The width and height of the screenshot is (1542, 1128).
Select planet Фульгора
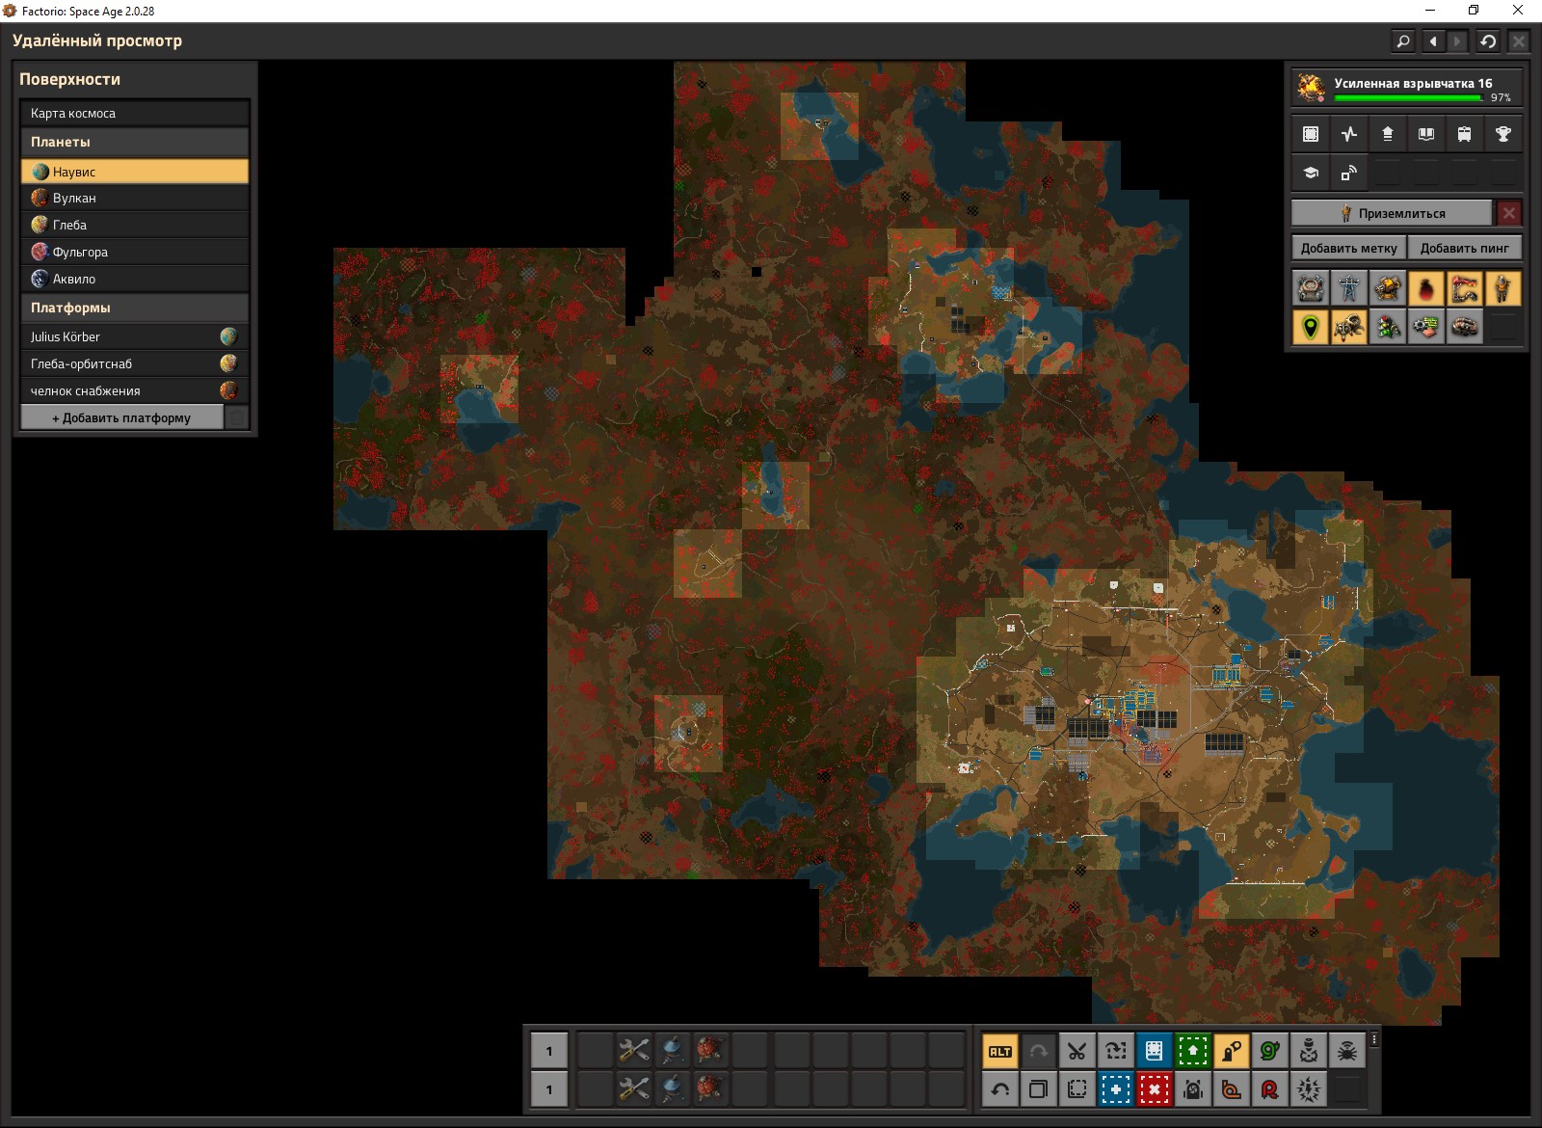pos(135,252)
